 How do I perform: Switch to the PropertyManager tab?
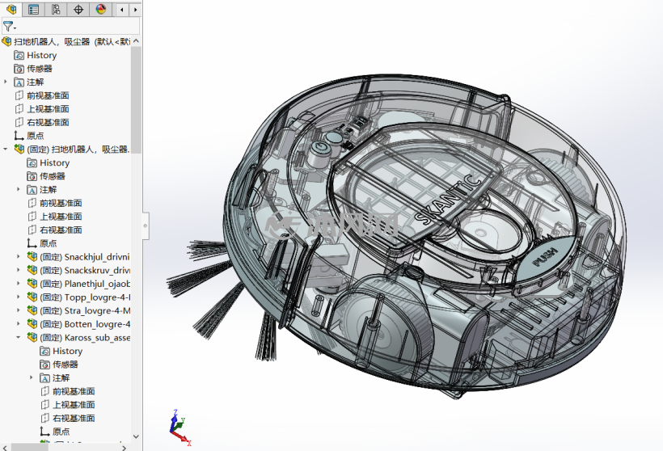tap(33, 10)
